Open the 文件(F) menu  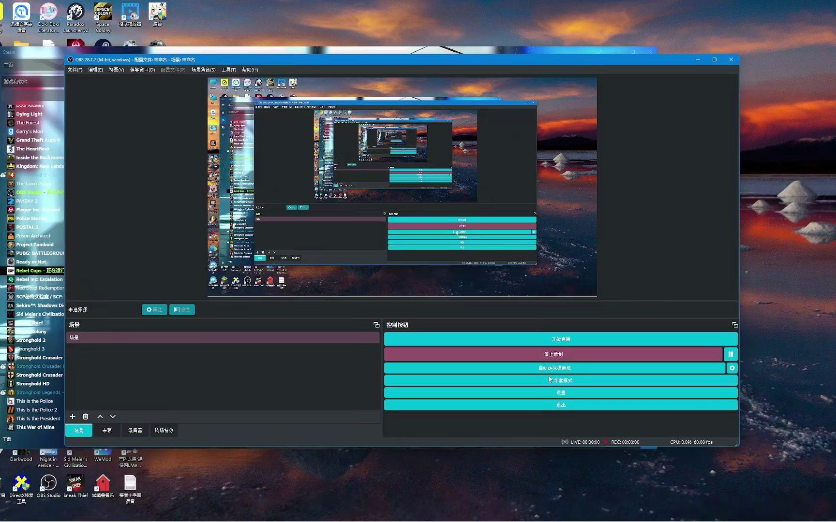pyautogui.click(x=75, y=70)
